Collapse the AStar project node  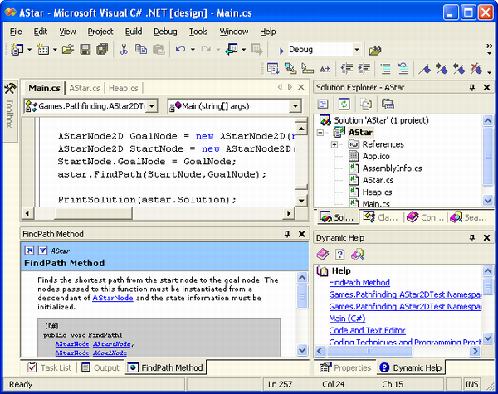point(320,133)
